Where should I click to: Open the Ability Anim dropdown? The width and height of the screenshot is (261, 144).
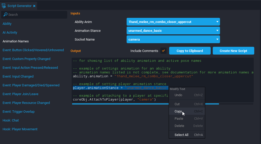[x=173, y=22]
